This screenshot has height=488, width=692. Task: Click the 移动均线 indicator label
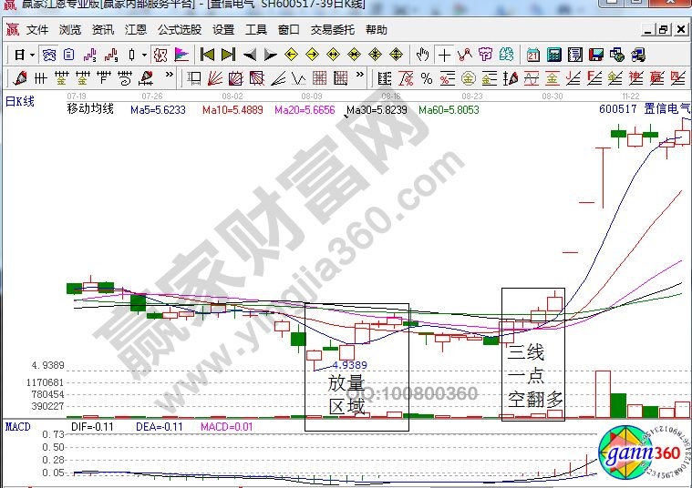click(89, 109)
